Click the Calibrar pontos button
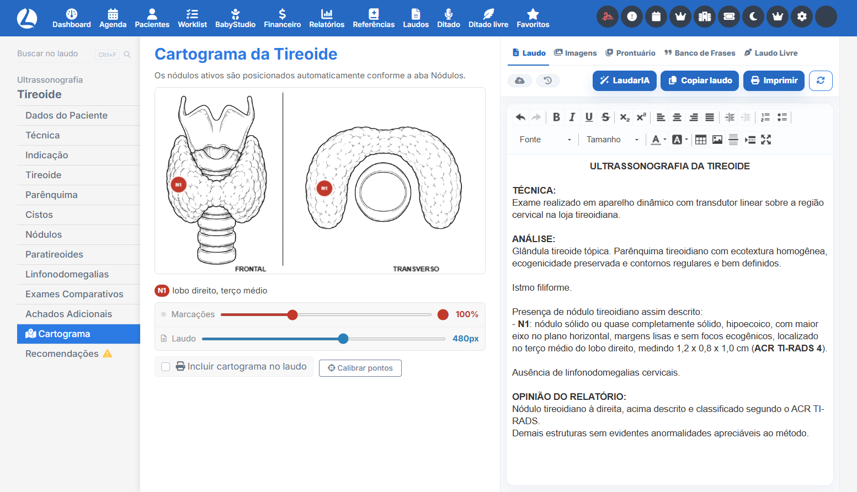Viewport: 857px width, 492px height. [360, 368]
